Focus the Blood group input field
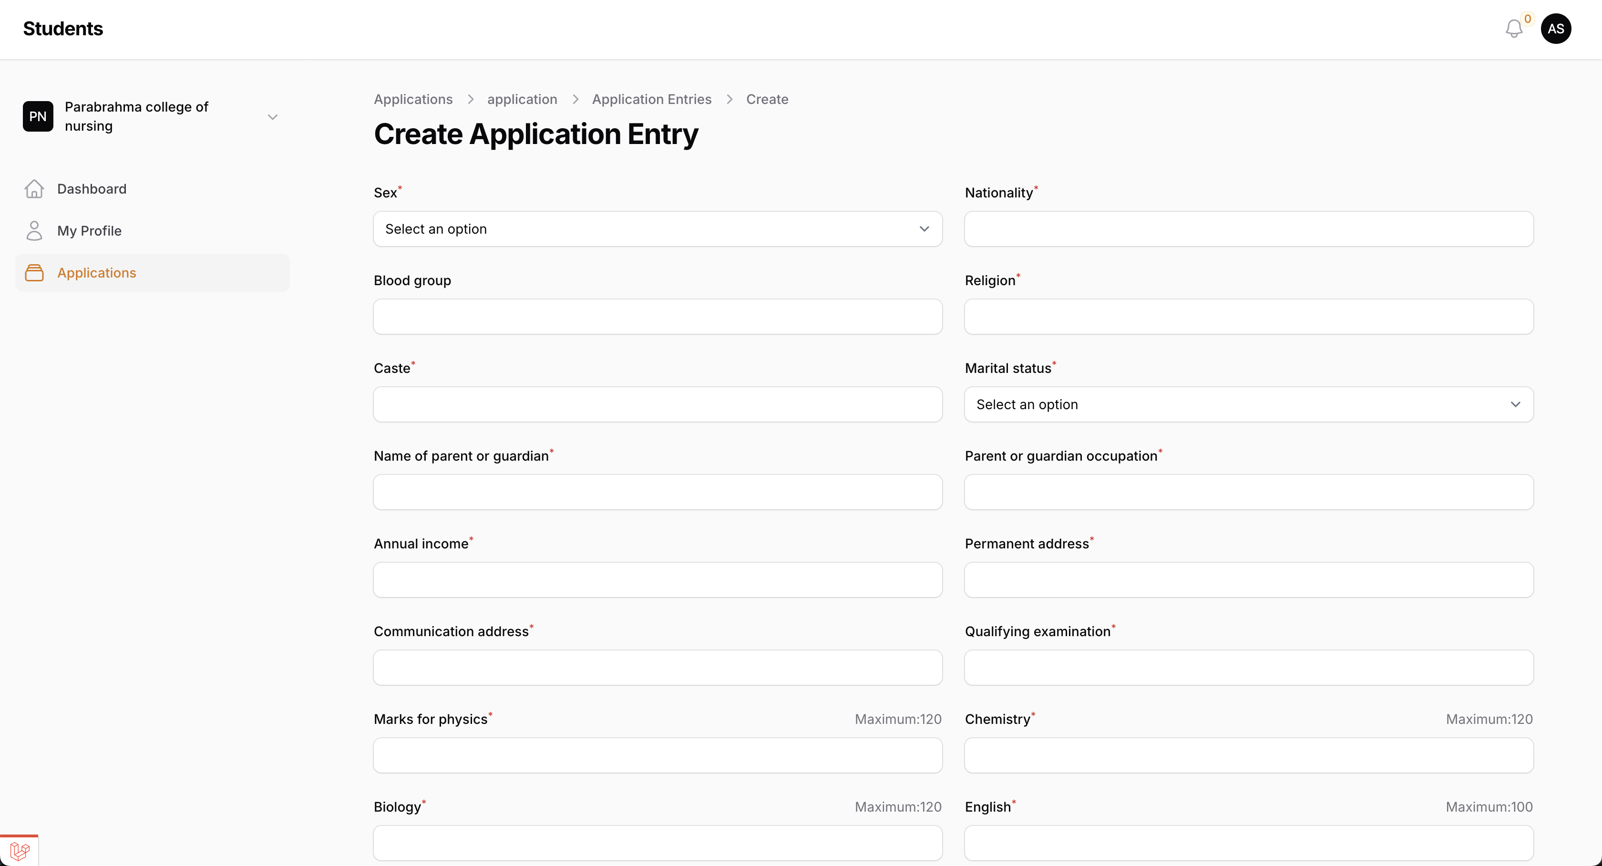Image resolution: width=1602 pixels, height=866 pixels. point(657,317)
